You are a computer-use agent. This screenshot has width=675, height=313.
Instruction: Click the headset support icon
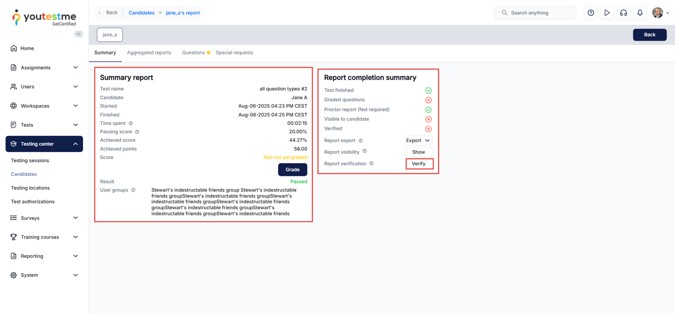pyautogui.click(x=624, y=13)
